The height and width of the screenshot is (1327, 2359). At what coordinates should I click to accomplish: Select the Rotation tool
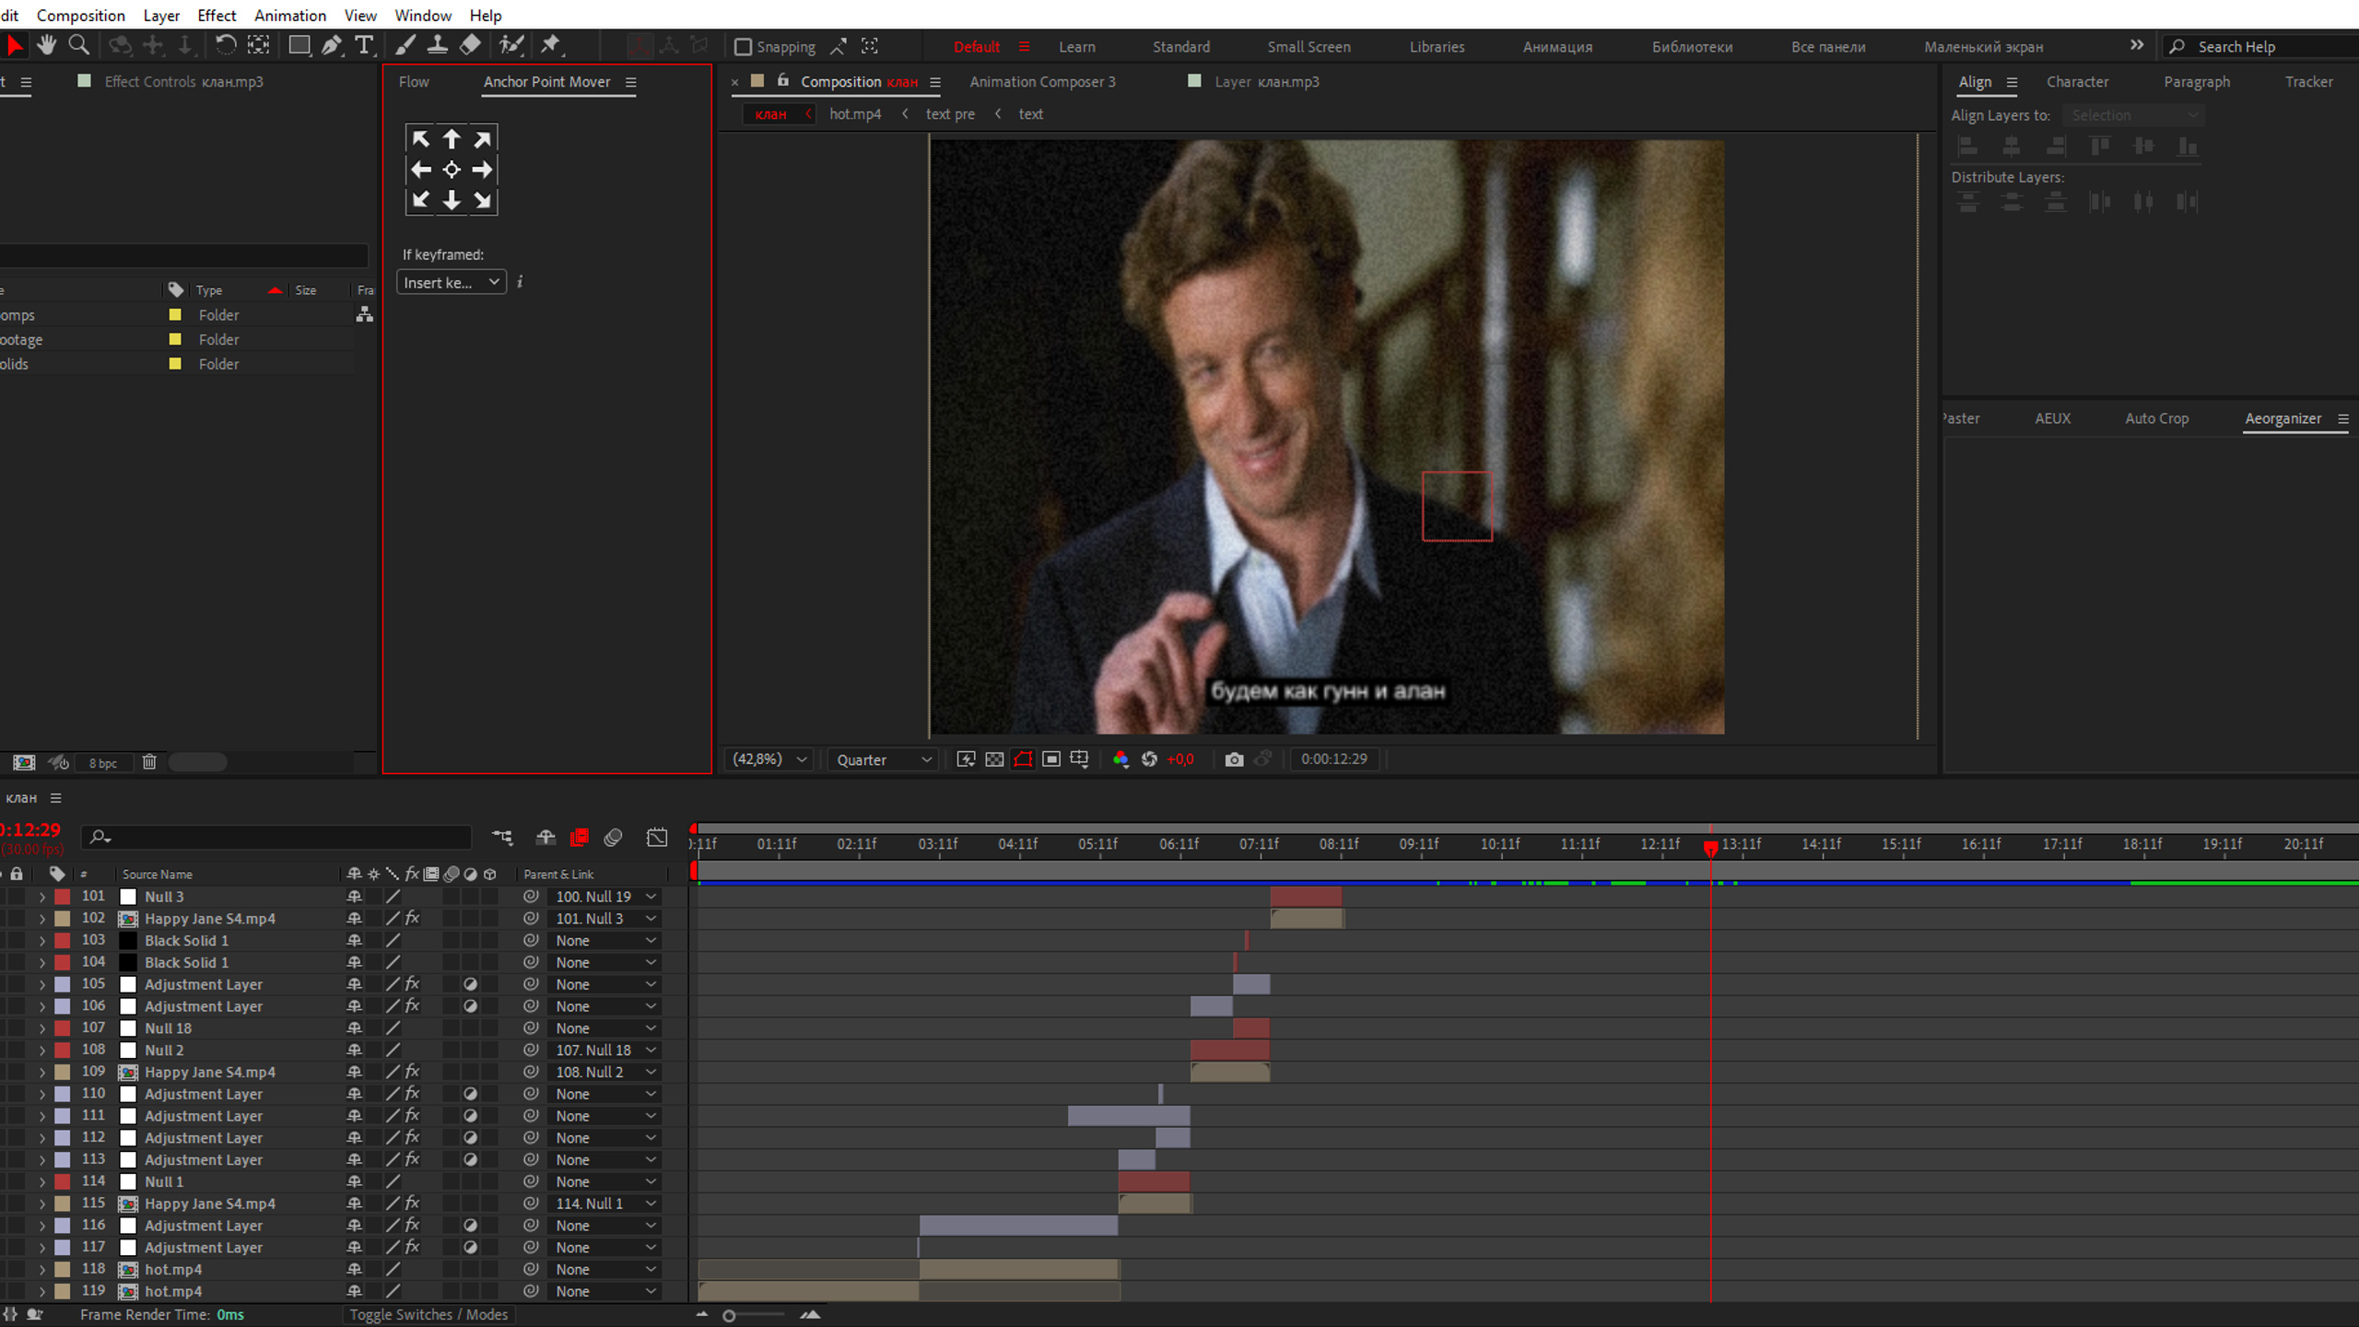pyautogui.click(x=225, y=45)
